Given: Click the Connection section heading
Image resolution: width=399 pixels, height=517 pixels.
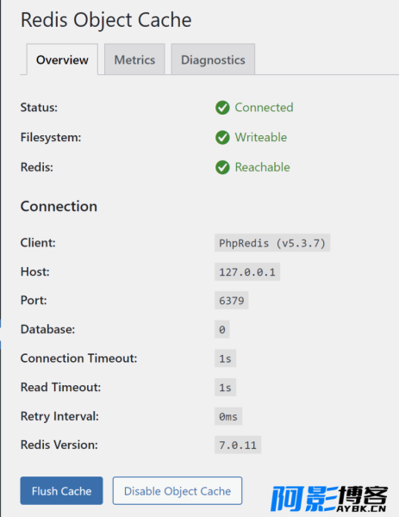Looking at the screenshot, I should point(59,207).
